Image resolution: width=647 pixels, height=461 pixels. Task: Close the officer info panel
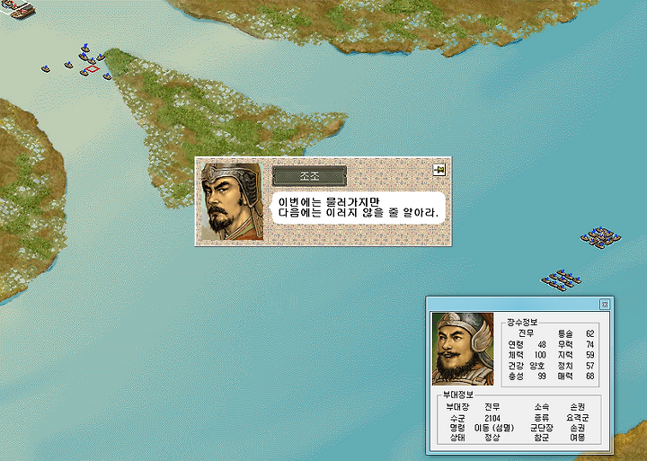point(605,304)
